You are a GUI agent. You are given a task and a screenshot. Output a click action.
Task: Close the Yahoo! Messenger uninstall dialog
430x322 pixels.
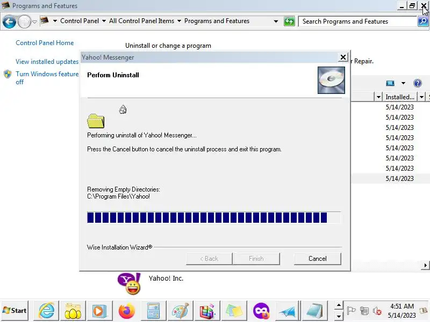(343, 57)
